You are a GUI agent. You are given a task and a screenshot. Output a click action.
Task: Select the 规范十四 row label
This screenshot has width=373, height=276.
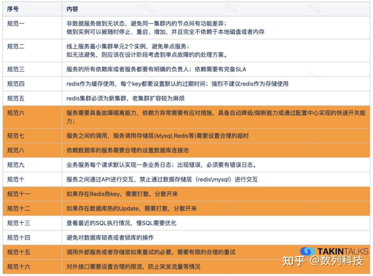(19, 238)
